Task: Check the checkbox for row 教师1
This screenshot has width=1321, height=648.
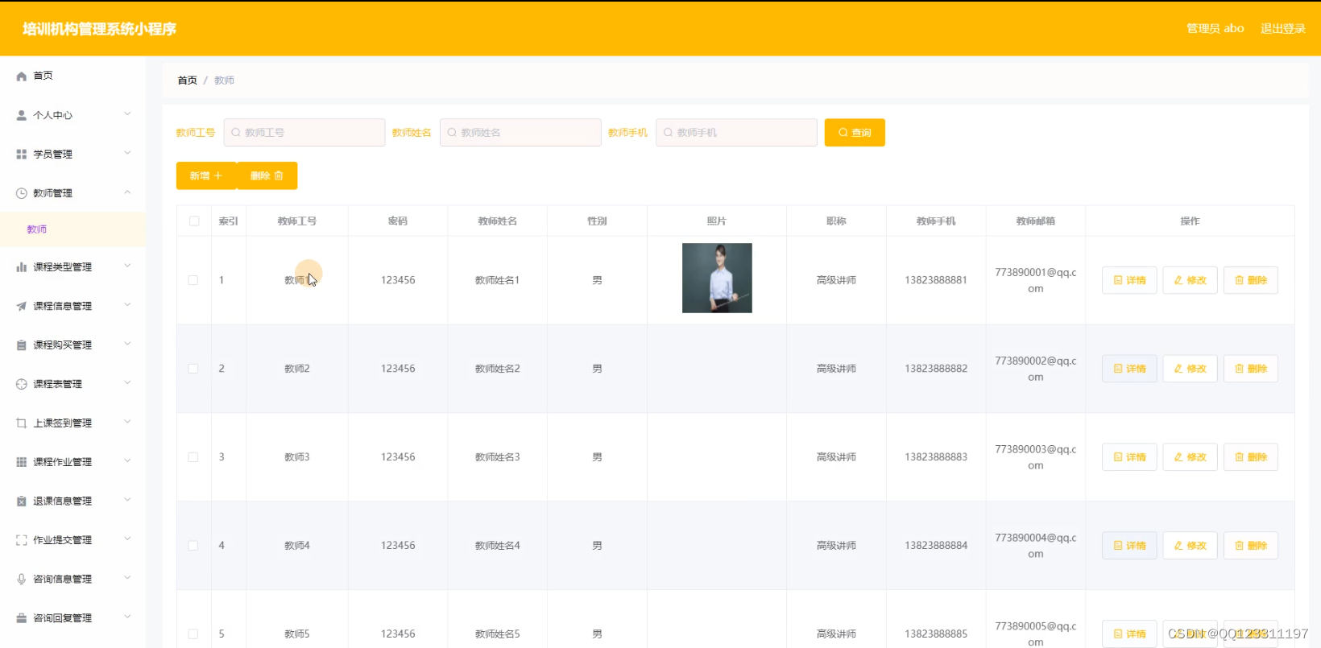Action: pos(193,280)
